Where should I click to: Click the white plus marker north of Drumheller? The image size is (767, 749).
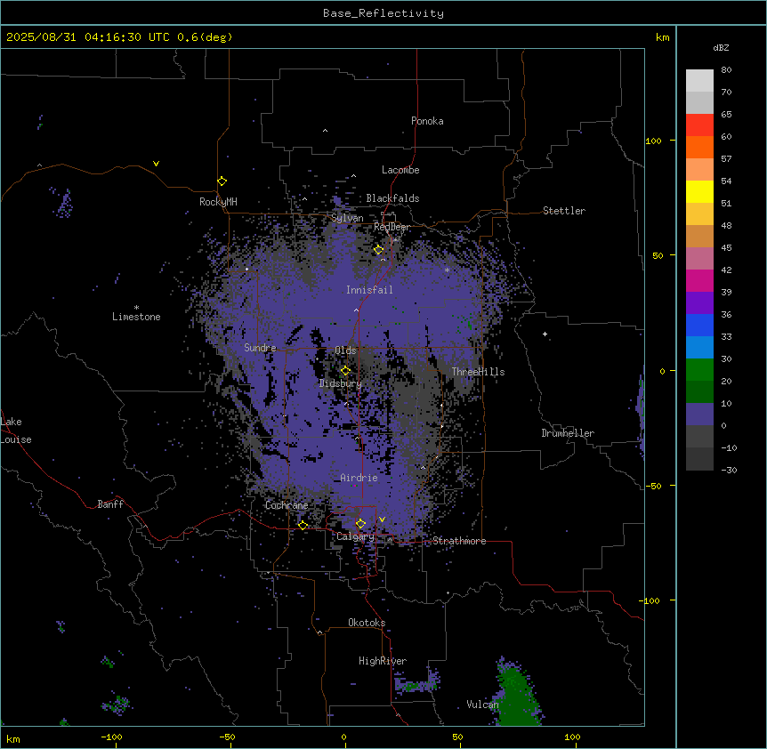(545, 334)
